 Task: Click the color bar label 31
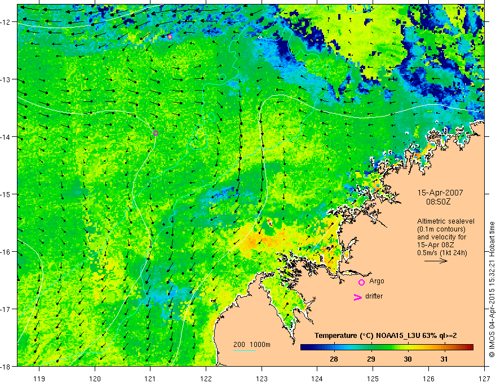(x=444, y=359)
